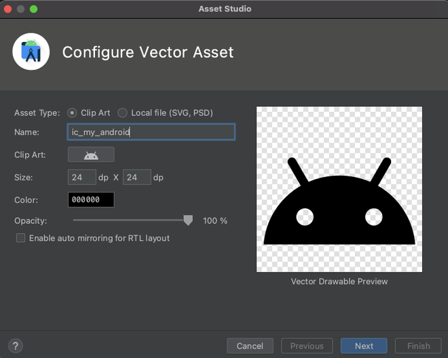448x358 pixels.
Task: Click the width size field
Action: (81, 178)
